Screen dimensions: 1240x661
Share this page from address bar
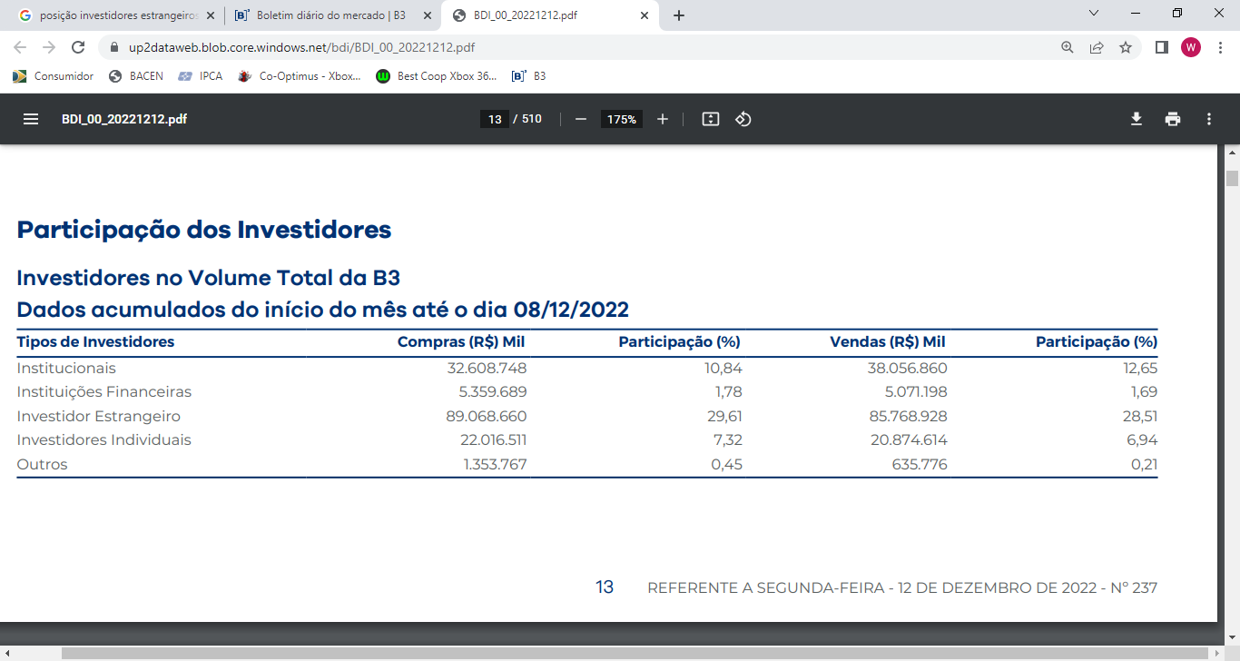[x=1097, y=47]
